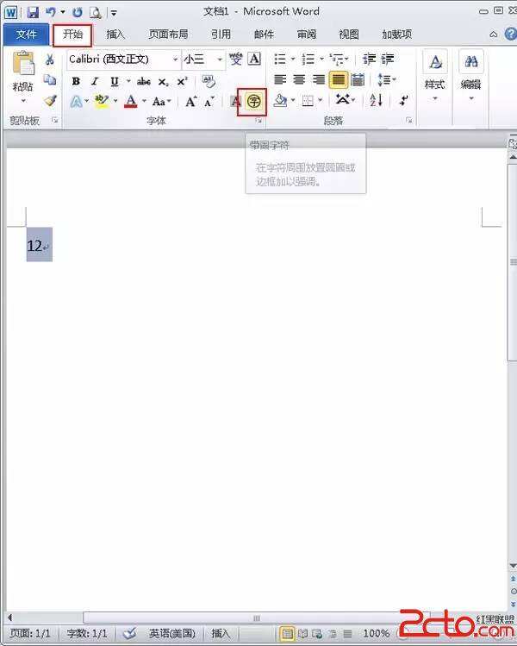This screenshot has width=517, height=646.
Task: Click the Find binoculars Editing icon
Action: click(470, 62)
